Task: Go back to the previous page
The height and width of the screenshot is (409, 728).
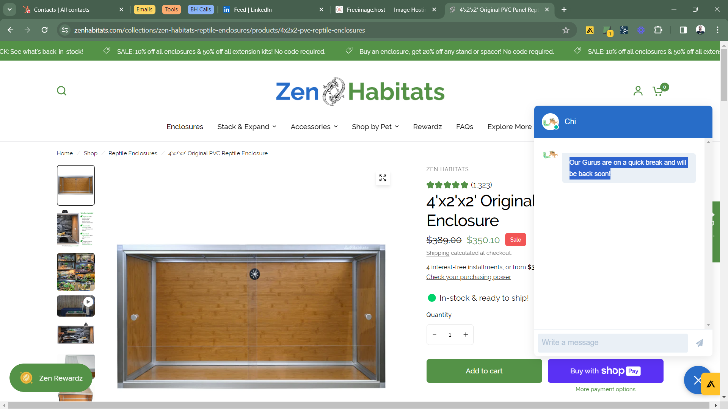Action: (10, 30)
